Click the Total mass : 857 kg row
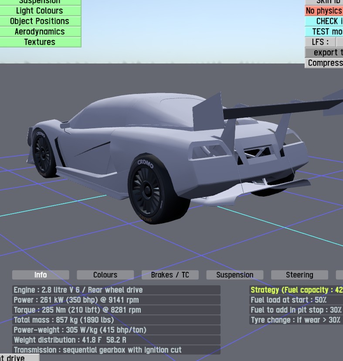The height and width of the screenshot is (361, 343). pos(116,320)
